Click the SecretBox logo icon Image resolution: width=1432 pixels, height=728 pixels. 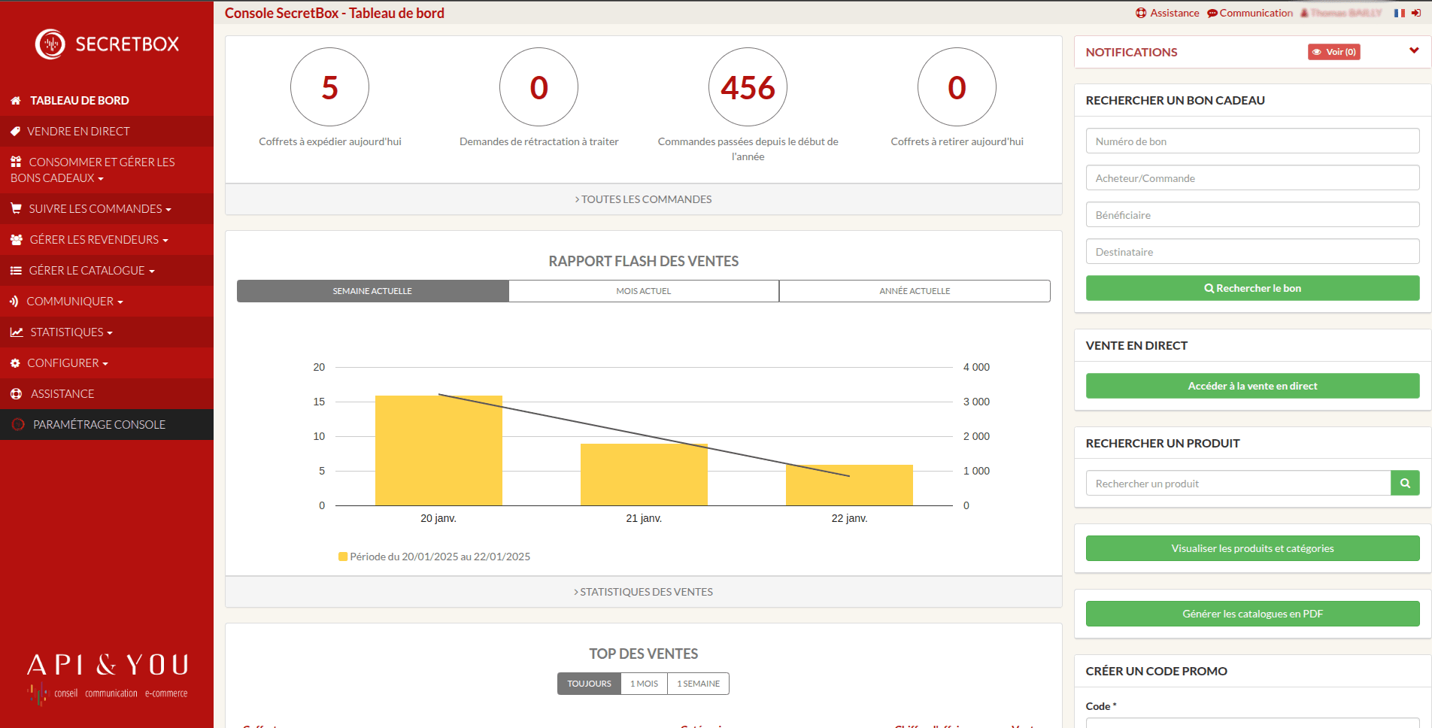50,44
